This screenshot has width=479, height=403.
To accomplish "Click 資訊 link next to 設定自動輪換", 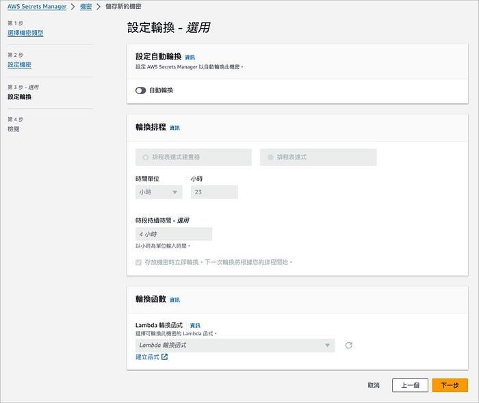I will pyautogui.click(x=190, y=57).
